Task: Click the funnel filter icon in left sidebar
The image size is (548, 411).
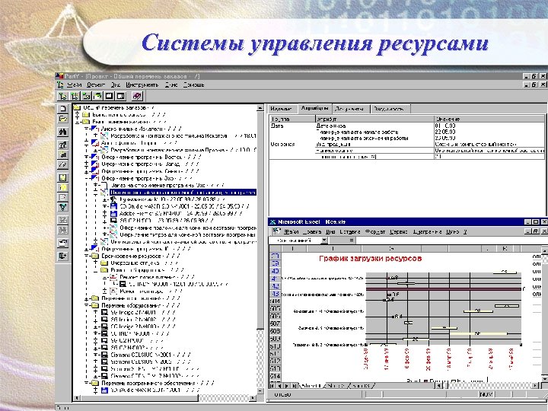Action: click(62, 207)
